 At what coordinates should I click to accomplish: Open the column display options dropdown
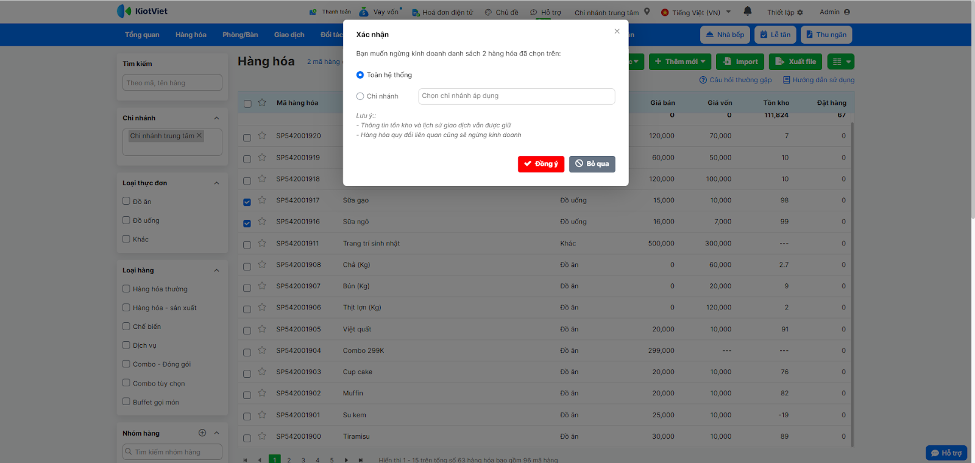point(841,62)
